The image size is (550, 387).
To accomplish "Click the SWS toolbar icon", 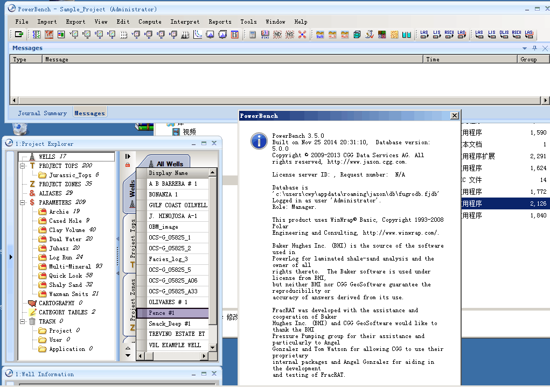I will [320, 34].
